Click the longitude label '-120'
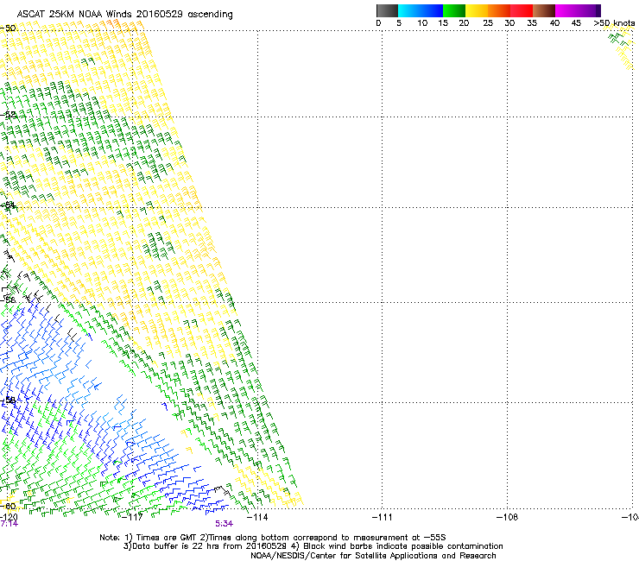 click(x=9, y=517)
